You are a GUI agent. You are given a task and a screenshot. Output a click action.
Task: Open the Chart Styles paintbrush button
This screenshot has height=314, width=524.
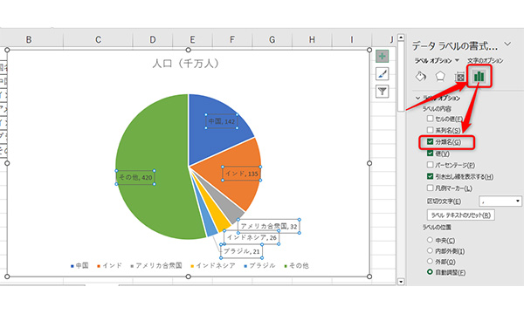click(x=382, y=74)
